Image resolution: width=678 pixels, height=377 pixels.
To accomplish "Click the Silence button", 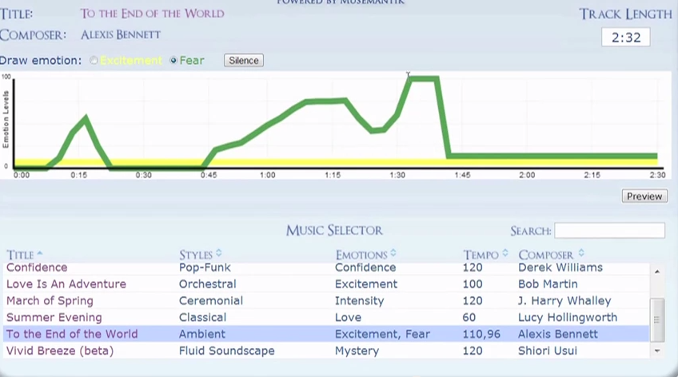I will click(243, 61).
